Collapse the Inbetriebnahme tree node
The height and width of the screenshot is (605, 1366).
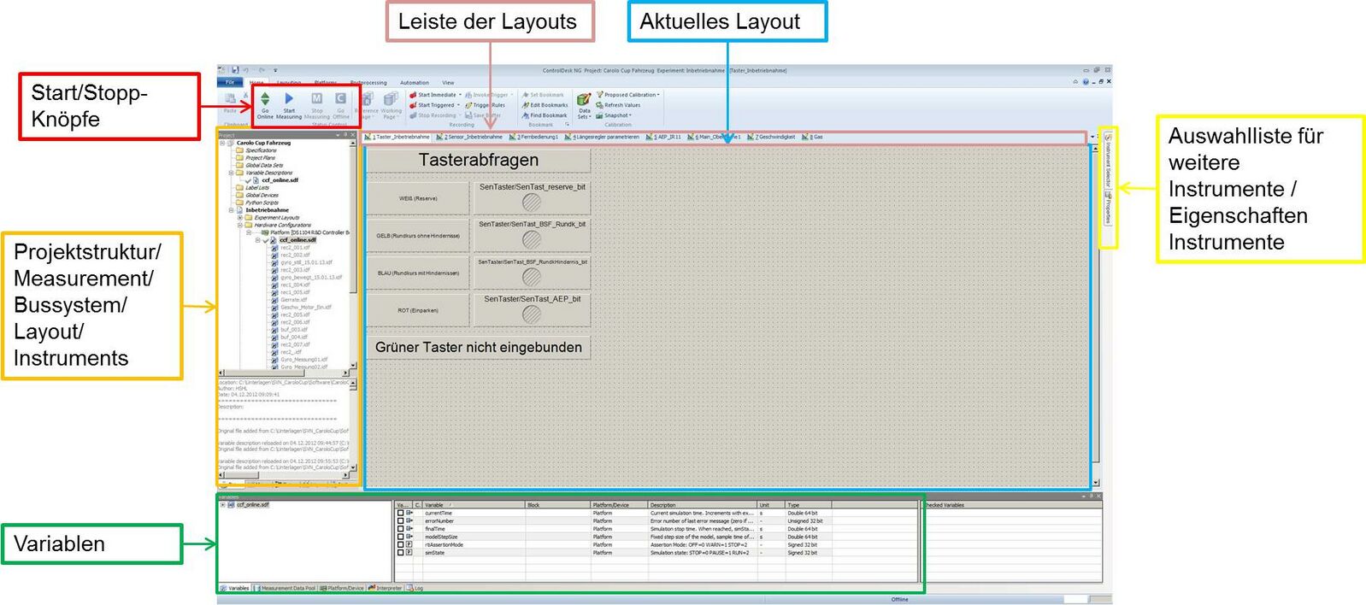[x=231, y=210]
